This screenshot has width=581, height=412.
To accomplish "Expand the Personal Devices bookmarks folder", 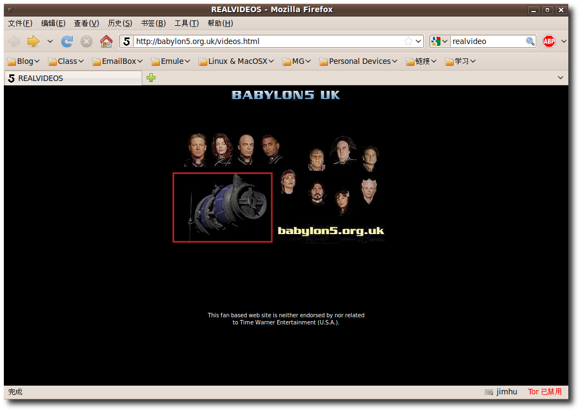I will (358, 61).
